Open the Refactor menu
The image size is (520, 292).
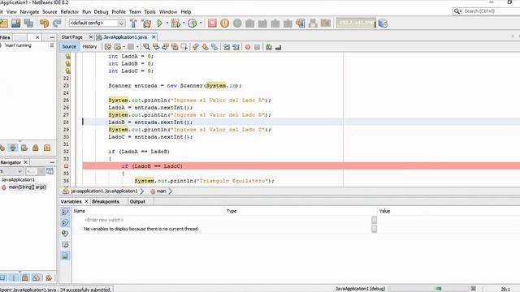tap(70, 11)
